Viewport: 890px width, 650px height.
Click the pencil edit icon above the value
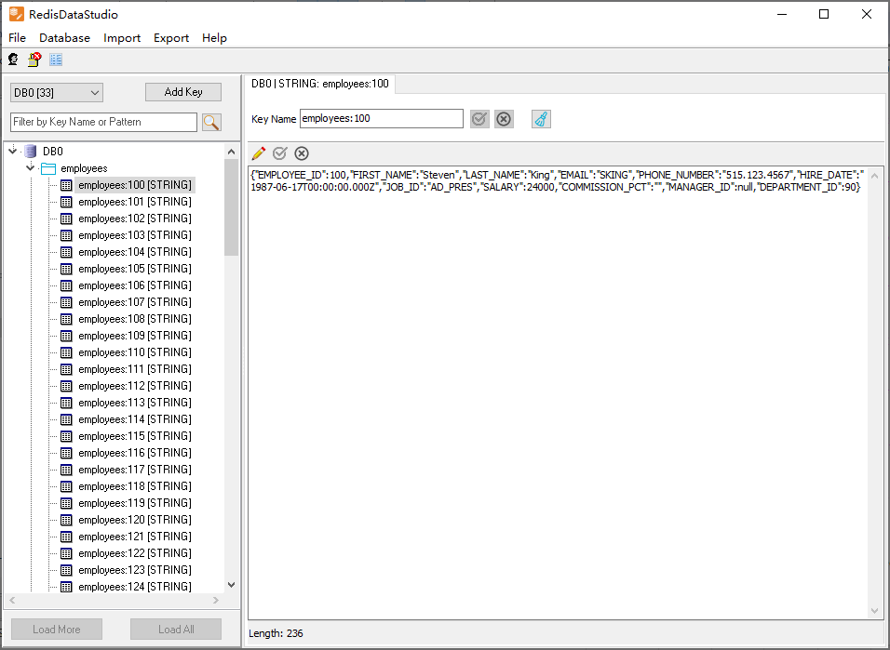[x=259, y=153]
